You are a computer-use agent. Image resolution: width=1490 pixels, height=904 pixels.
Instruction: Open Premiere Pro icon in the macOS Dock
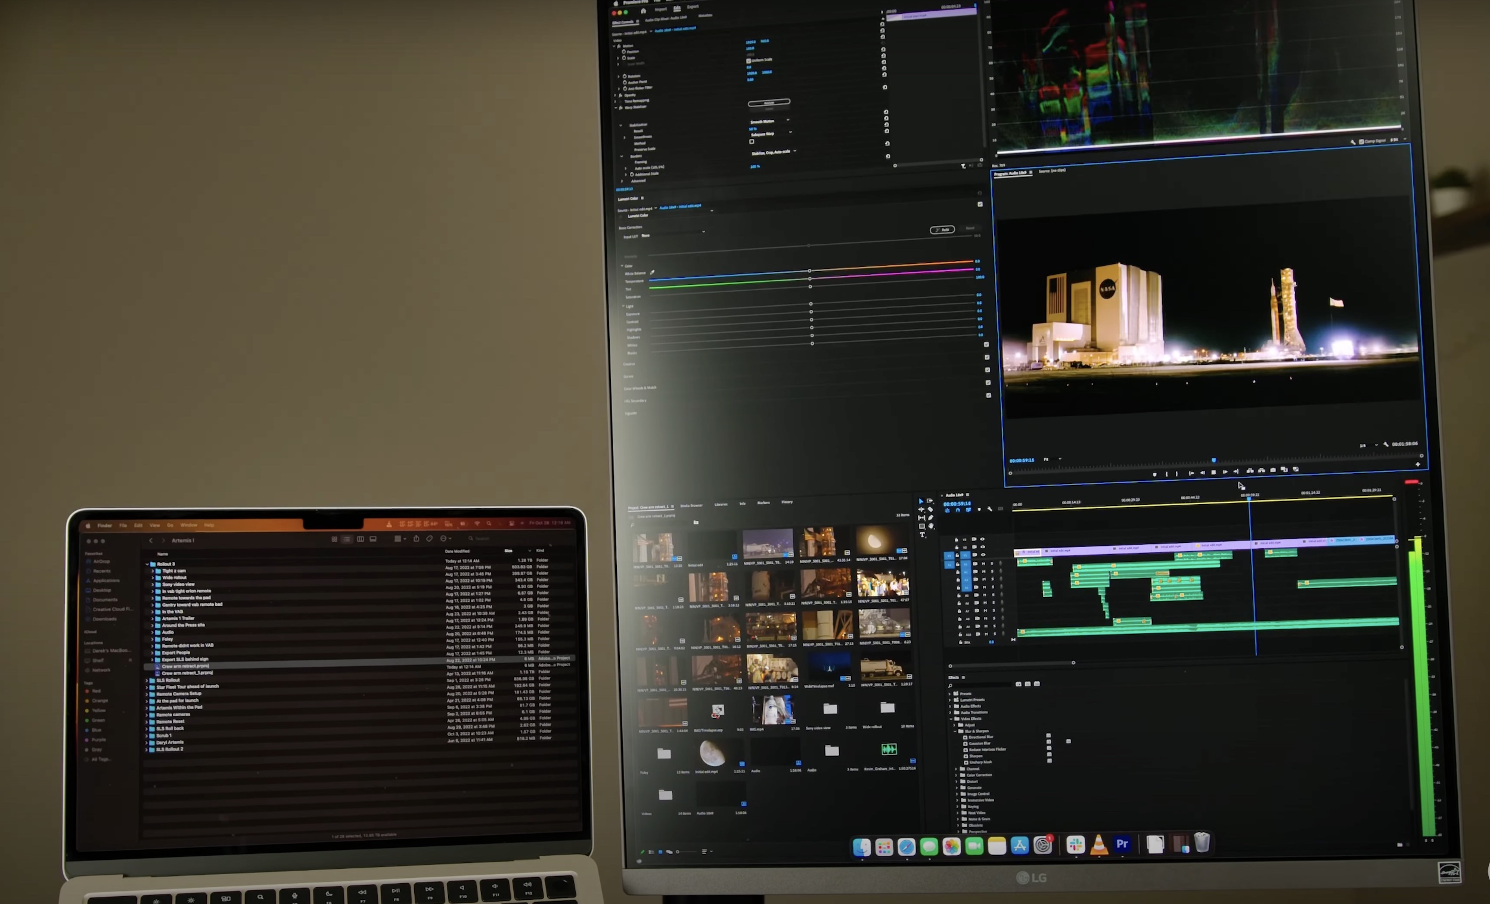(x=1122, y=846)
